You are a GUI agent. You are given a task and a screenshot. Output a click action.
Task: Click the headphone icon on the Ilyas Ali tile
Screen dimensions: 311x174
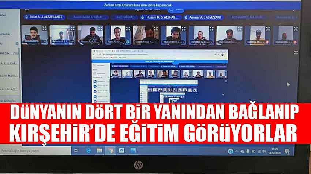pos(128,42)
